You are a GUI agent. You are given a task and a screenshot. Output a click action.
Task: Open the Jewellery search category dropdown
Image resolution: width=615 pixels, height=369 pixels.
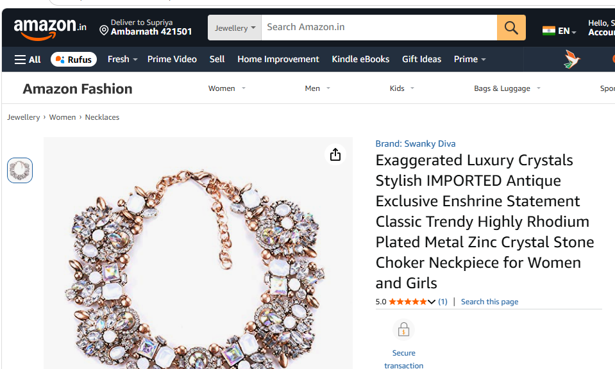click(235, 28)
